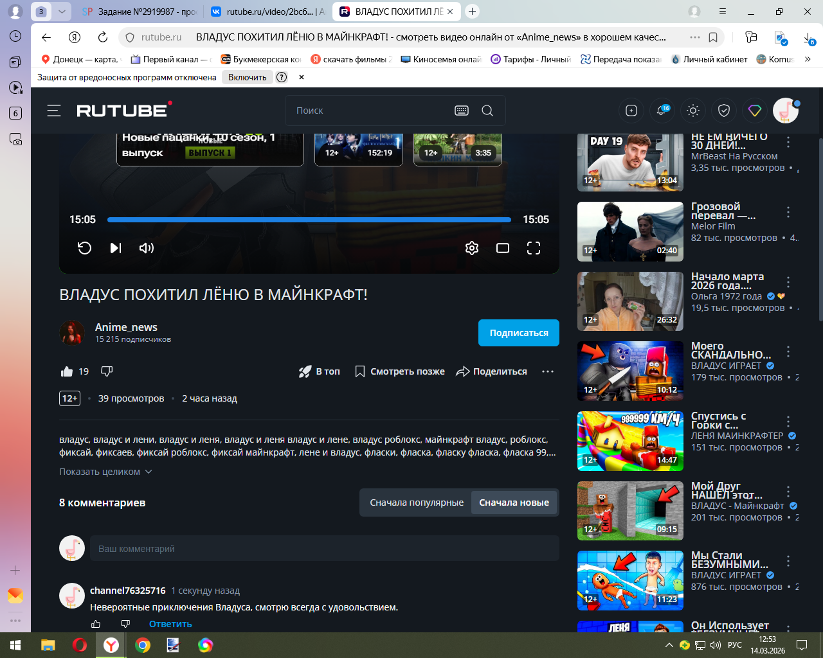The image size is (823, 658).
Task: Dislike the video with thumbs down
Action: pos(107,371)
